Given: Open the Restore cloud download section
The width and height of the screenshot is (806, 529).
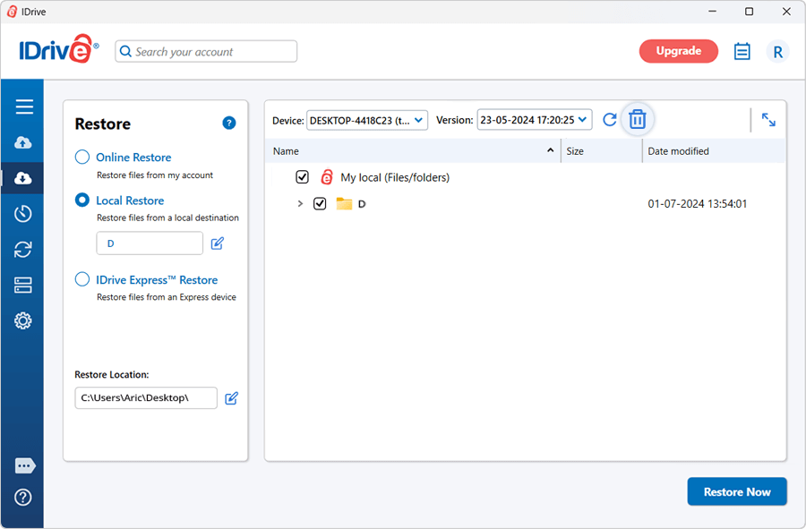Looking at the screenshot, I should (22, 178).
